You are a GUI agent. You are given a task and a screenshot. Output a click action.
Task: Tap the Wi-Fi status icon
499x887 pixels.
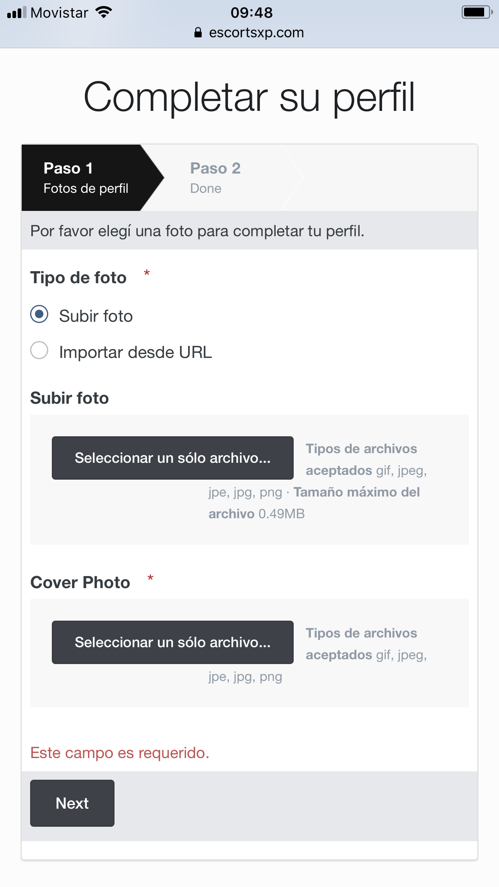tap(104, 12)
